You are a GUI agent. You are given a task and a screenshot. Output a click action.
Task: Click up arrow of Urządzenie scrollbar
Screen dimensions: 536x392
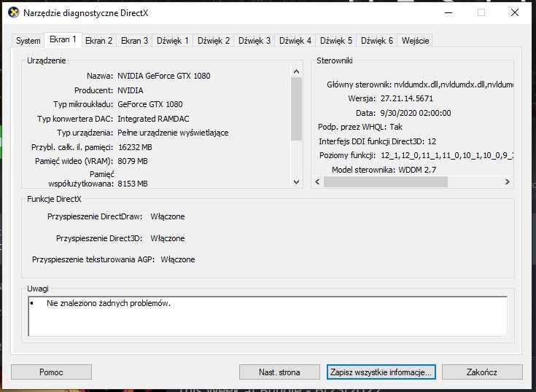[296, 71]
